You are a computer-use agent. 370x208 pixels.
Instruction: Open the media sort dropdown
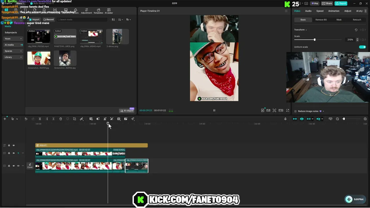[x=121, y=20]
